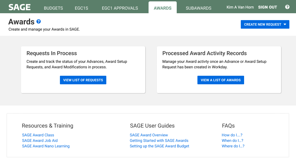Open the Where do I…? FAQ
Viewport: 296px width, 165px height.
pos(233,146)
